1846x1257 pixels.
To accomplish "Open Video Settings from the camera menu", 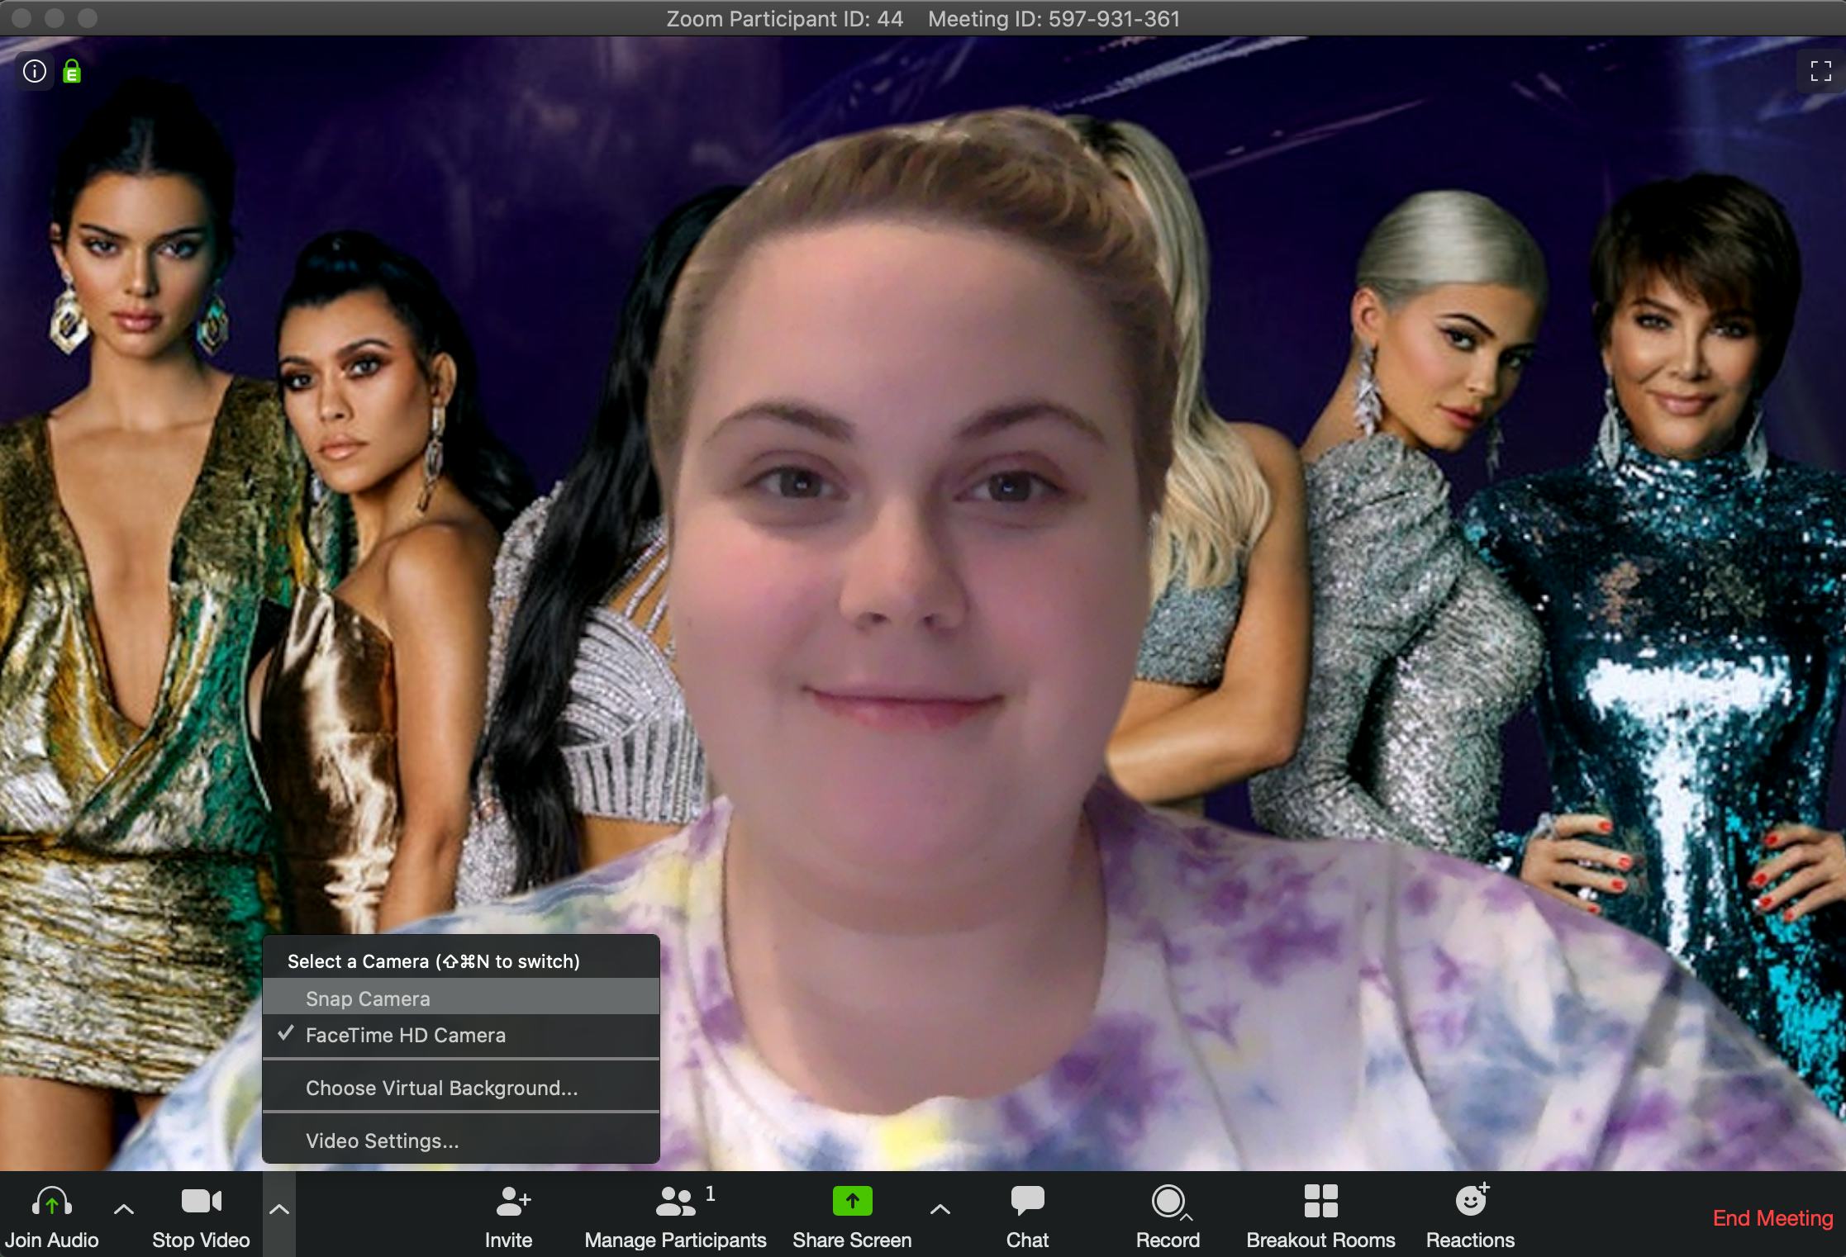I will 382,1141.
